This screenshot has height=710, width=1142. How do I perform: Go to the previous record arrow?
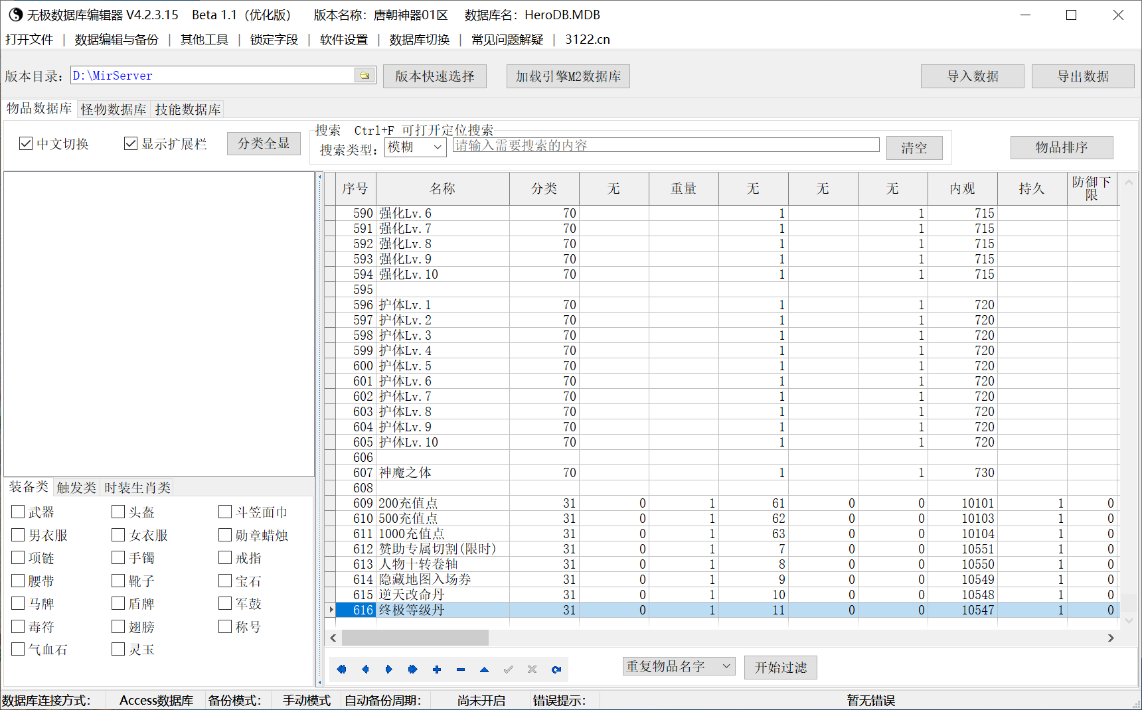(365, 670)
